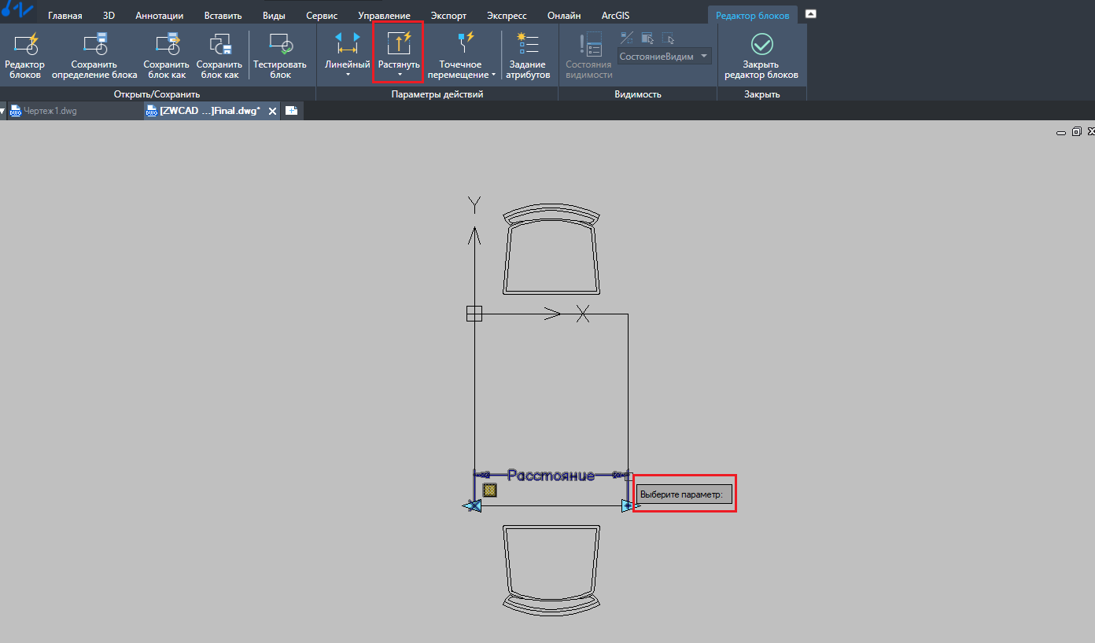Expand the Линейный dropdown arrow

pyautogui.click(x=347, y=75)
